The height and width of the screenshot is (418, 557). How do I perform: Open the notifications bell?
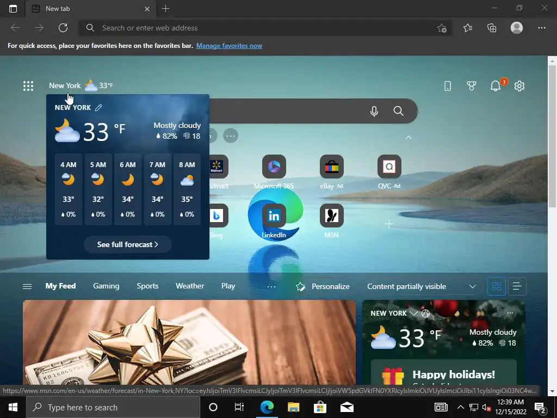click(x=496, y=85)
